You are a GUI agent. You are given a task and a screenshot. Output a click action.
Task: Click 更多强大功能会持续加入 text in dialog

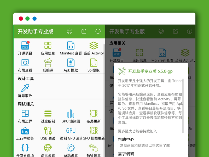(x=137, y=131)
